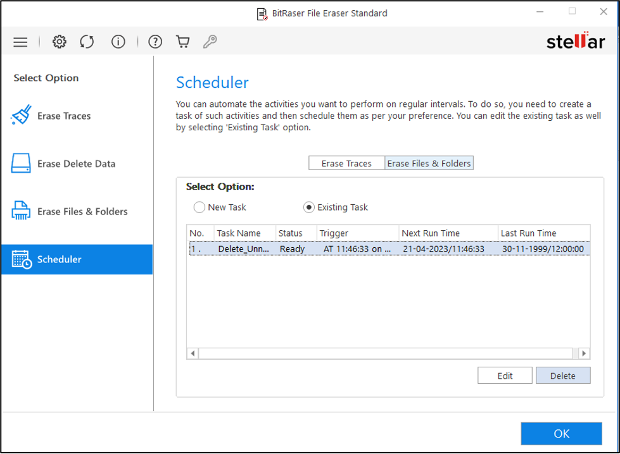Switch to the Erase Traces tab
The height and width of the screenshot is (454, 620).
pos(346,163)
